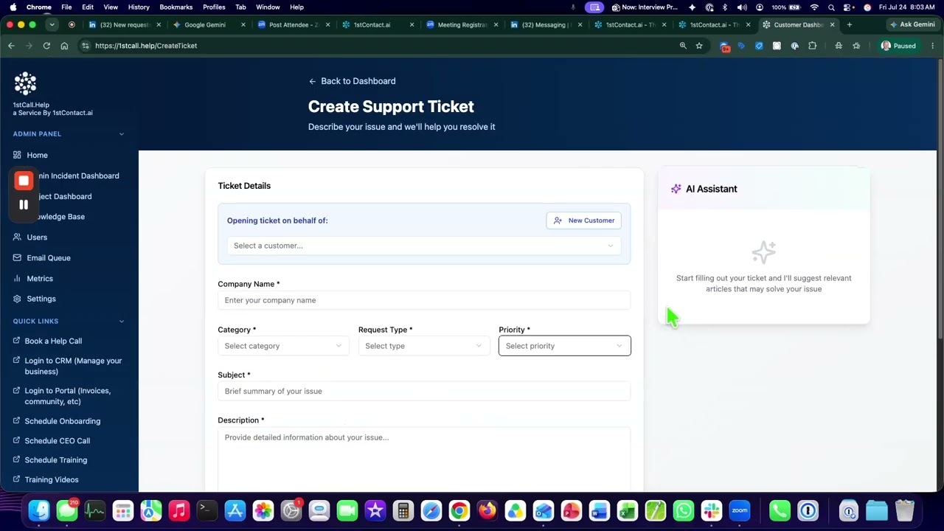Reload the page in Chrome

[46, 46]
